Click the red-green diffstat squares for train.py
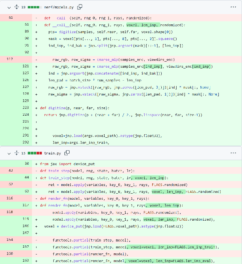The height and width of the screenshot is (264, 242). pos(35,153)
